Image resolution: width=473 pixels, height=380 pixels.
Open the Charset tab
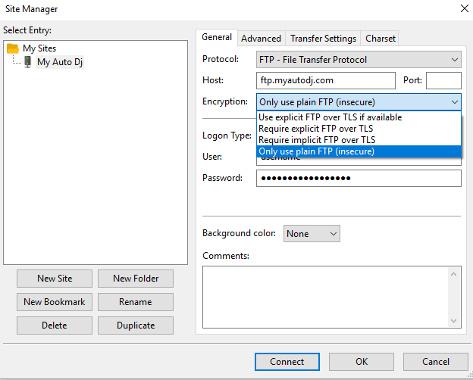[380, 39]
